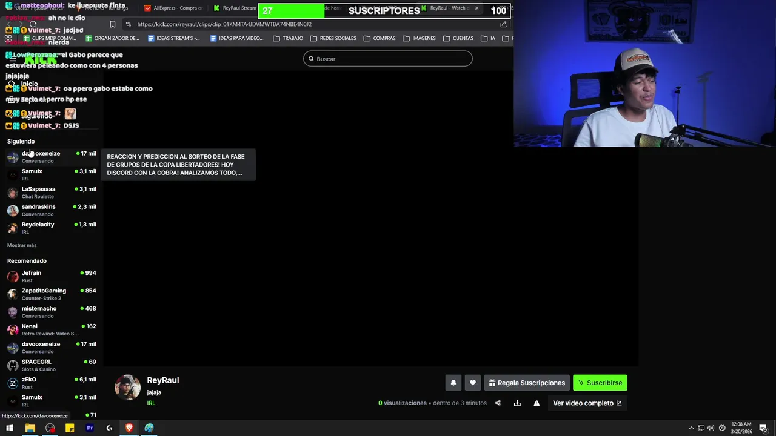Screen dimensions: 776x436
Task: Open Samulx channel under Siguiendo
Action: click(x=52, y=174)
